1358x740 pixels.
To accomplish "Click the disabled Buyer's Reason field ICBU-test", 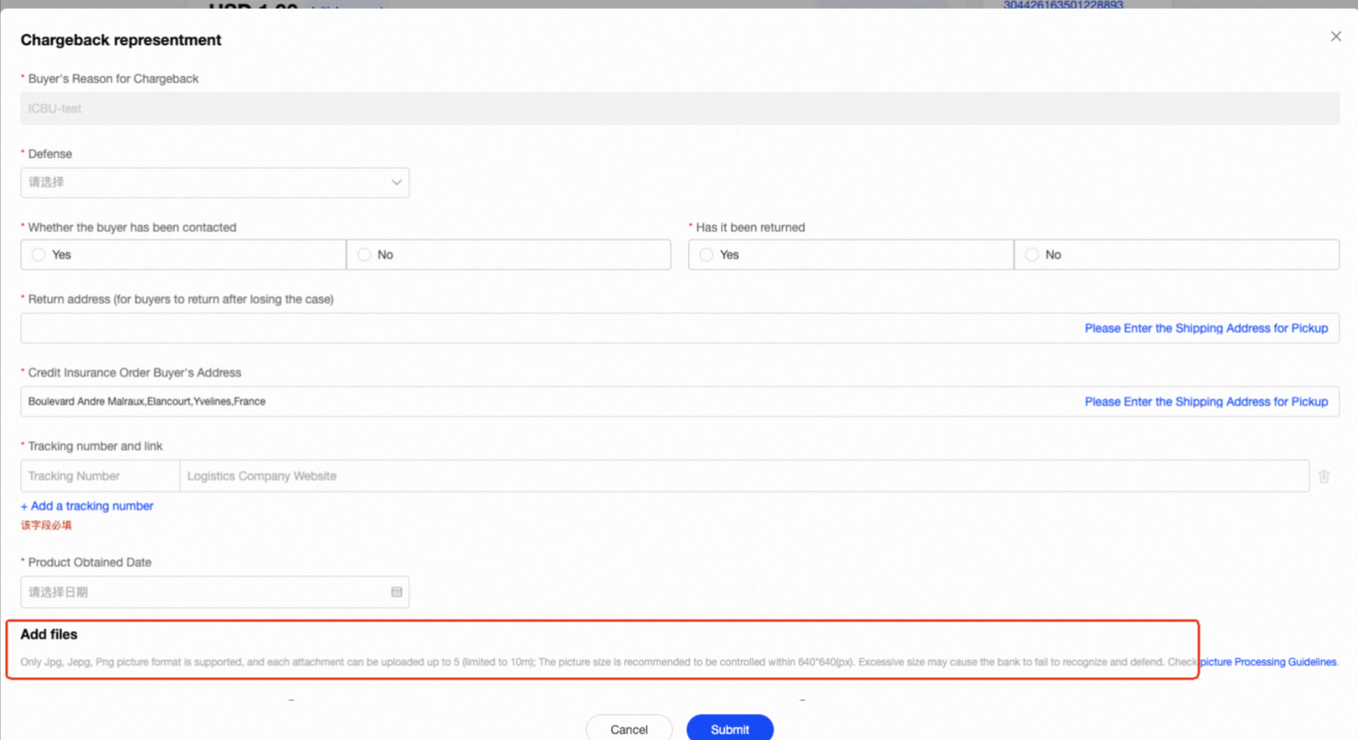I will [680, 109].
